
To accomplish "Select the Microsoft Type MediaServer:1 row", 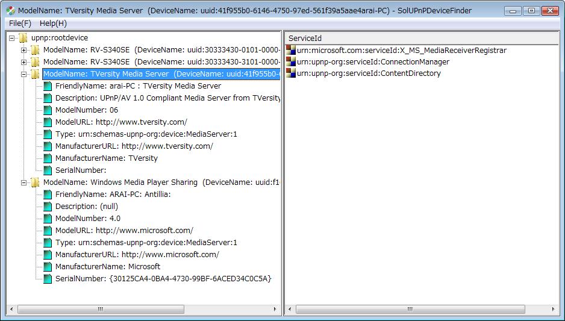I will 146,243.
